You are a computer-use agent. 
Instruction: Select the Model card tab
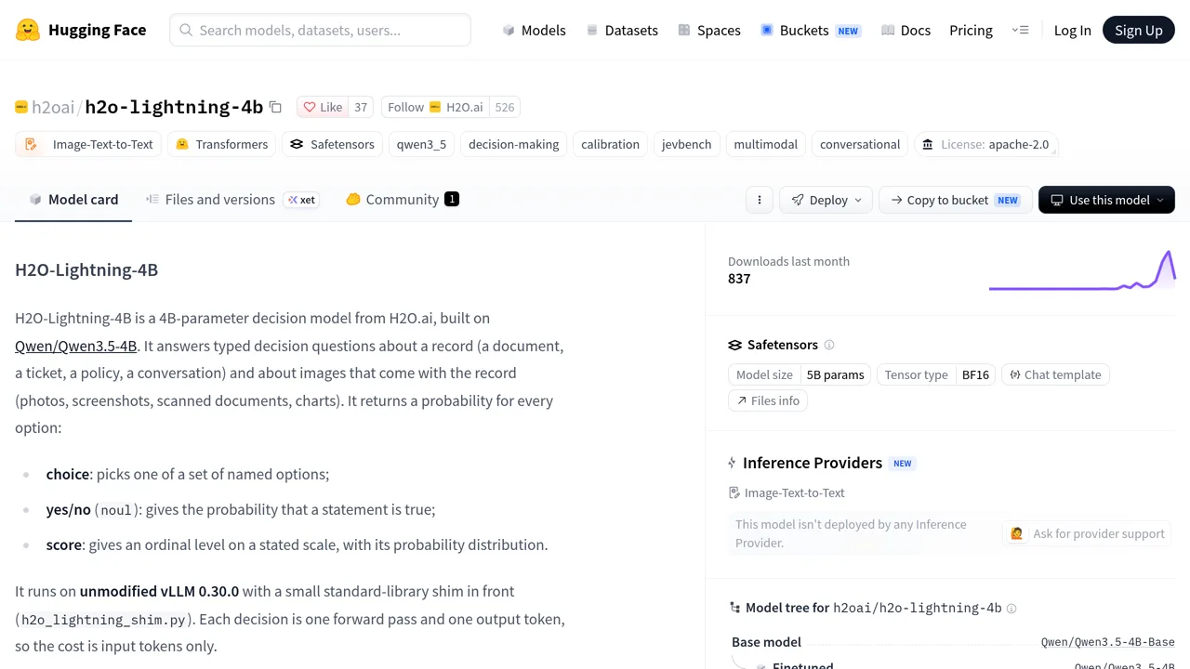[73, 200]
